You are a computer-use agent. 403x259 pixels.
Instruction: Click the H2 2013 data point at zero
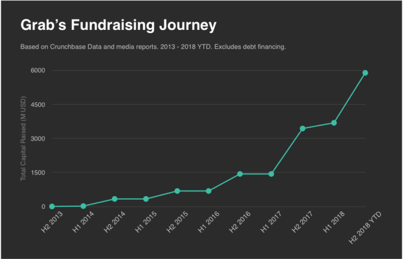point(52,207)
